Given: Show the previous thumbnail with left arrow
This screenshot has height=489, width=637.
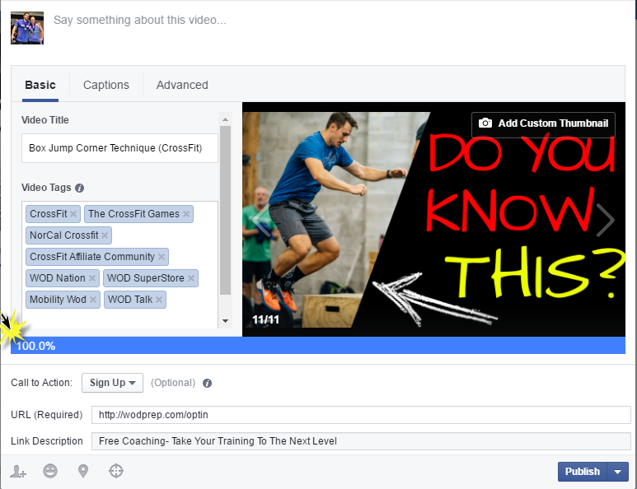Looking at the screenshot, I should [260, 220].
